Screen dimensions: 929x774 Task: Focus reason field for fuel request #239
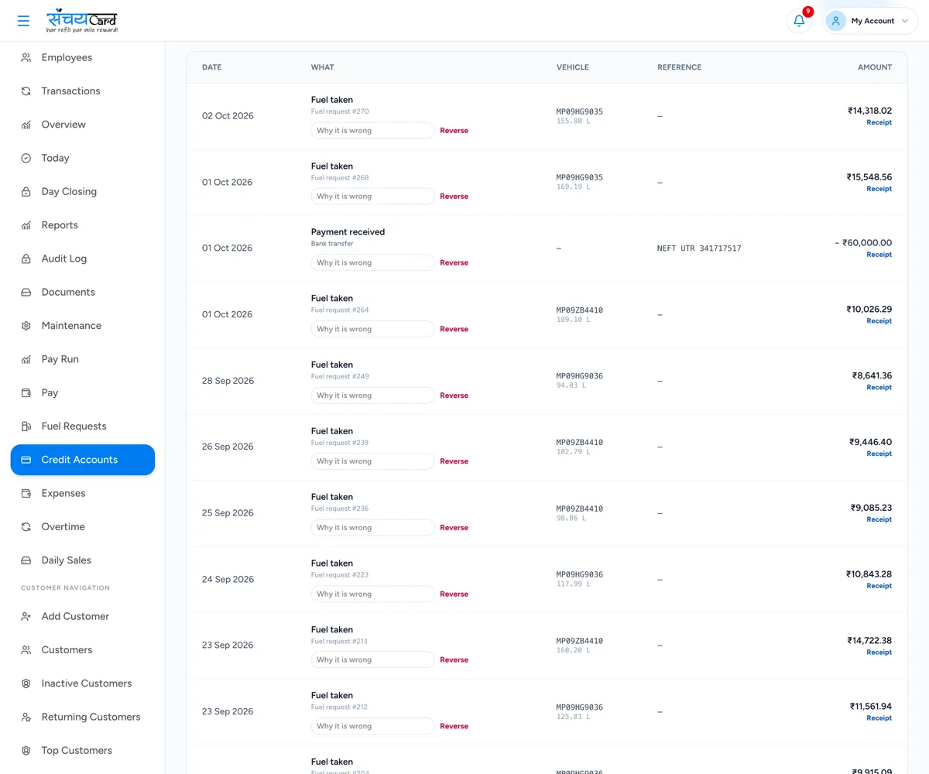click(x=372, y=461)
